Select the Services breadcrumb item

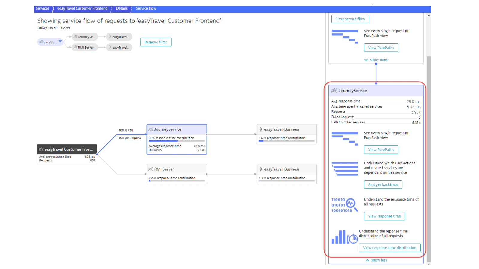pos(42,8)
